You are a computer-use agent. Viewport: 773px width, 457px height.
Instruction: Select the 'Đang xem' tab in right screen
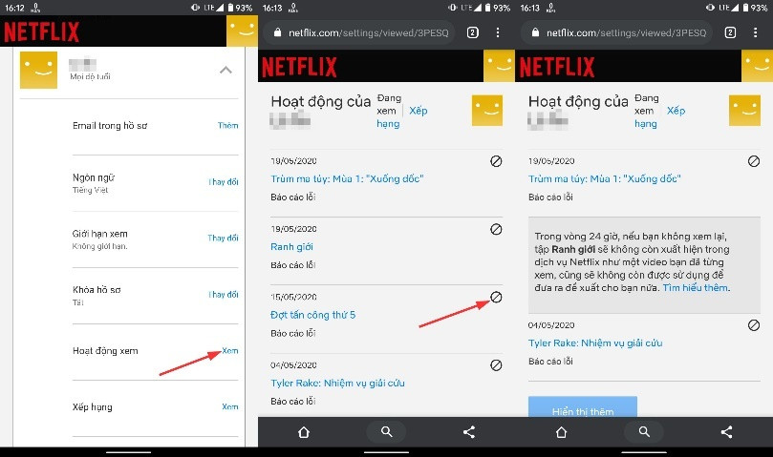pyautogui.click(x=646, y=104)
